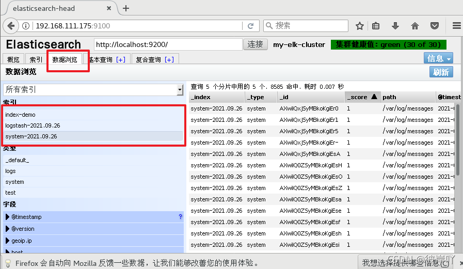Select the logs type
463x269 pixels.
click(93, 171)
